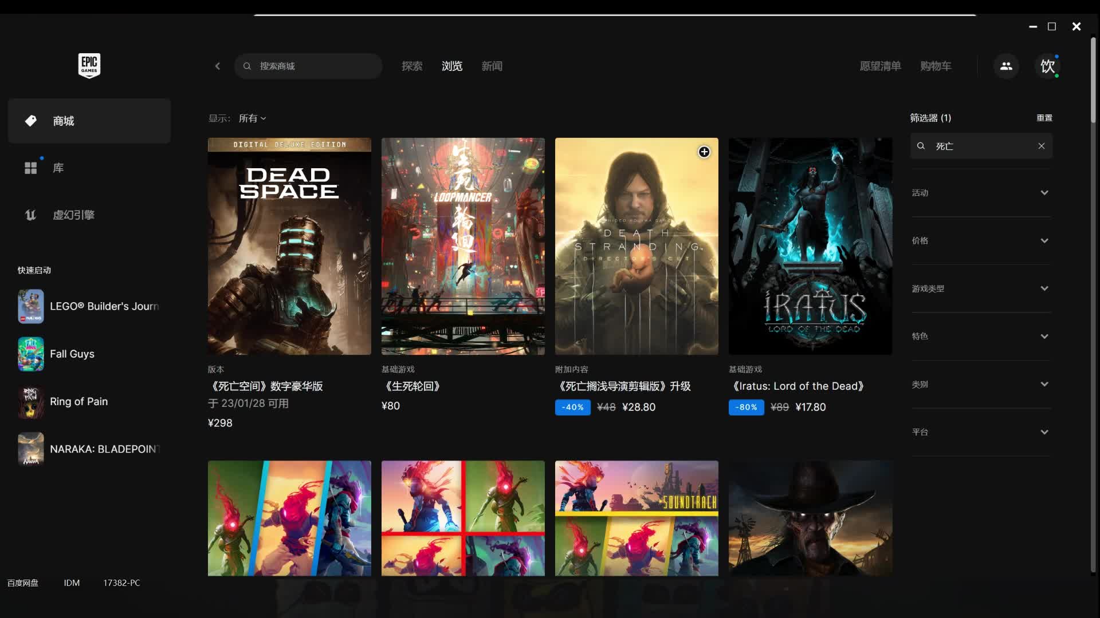Select the 浏览 tab

point(452,66)
